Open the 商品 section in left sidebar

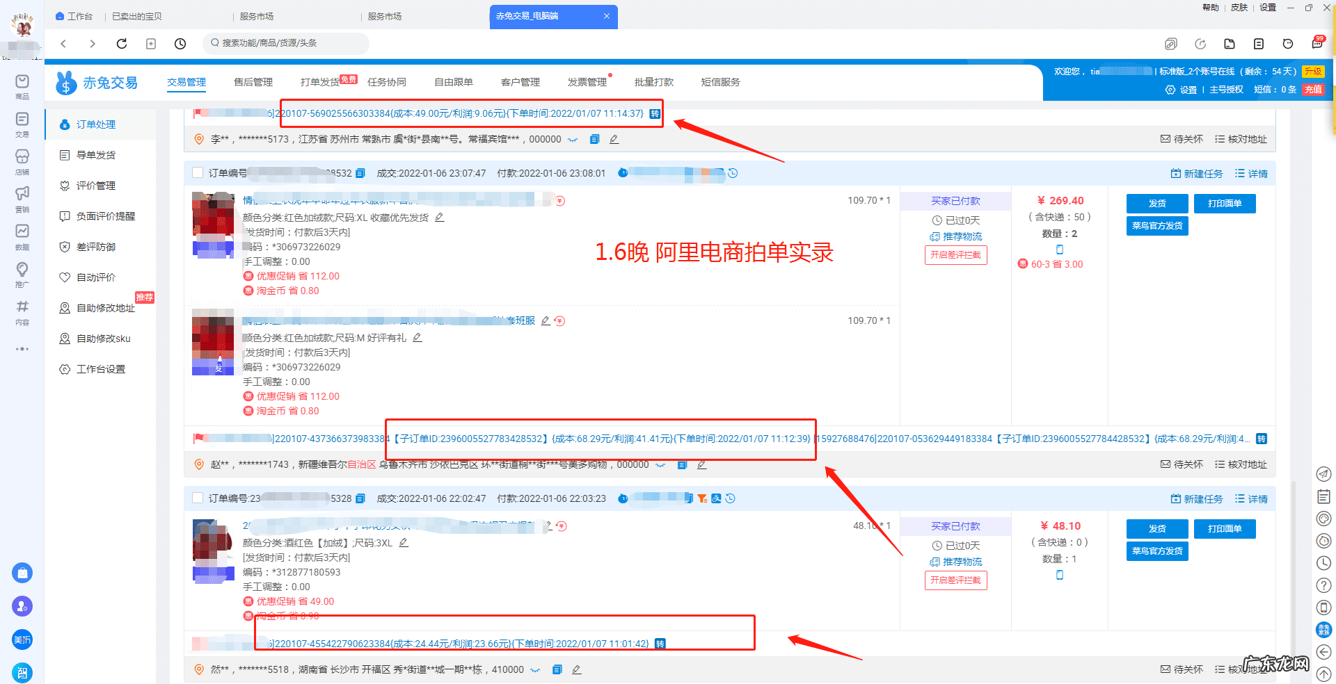22,85
